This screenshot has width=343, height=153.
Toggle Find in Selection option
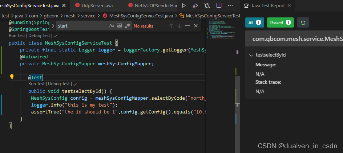[187, 26]
